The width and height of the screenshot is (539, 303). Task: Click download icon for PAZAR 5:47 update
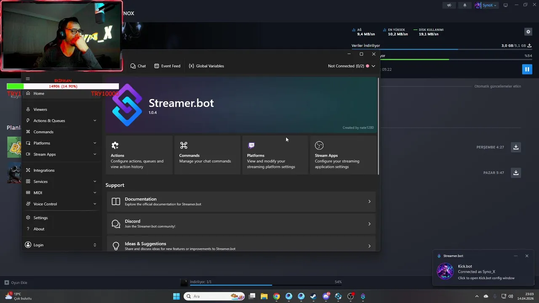click(x=516, y=173)
